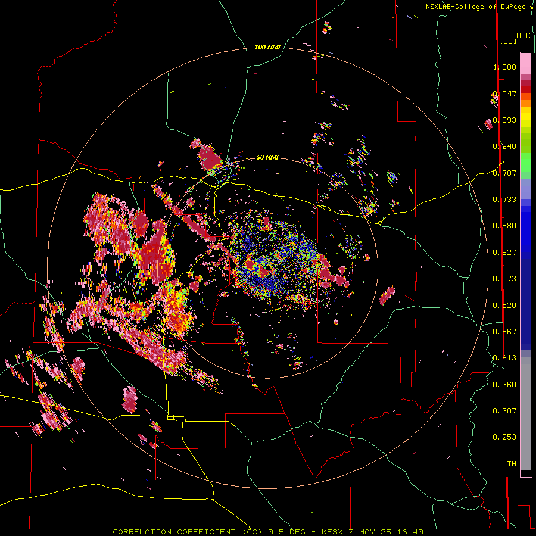Click the light pink top color scale segment
Screen dimensions: 536x536
click(x=526, y=63)
